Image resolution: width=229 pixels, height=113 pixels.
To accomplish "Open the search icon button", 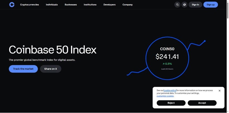I will (x=177, y=5).
